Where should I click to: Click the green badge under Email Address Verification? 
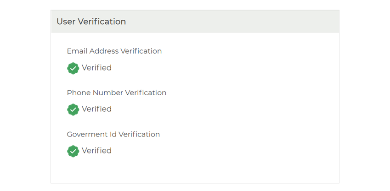(73, 68)
